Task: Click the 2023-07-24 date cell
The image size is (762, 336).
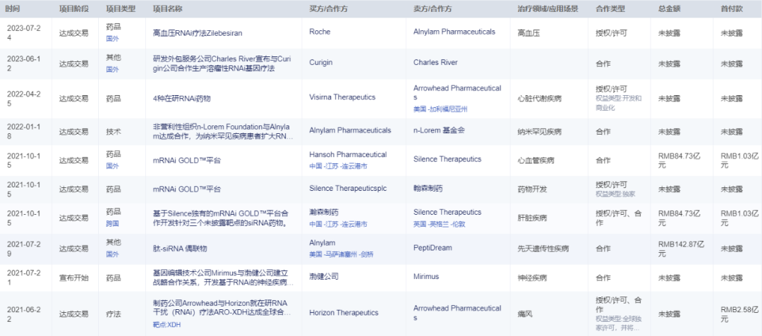Action: (x=23, y=33)
